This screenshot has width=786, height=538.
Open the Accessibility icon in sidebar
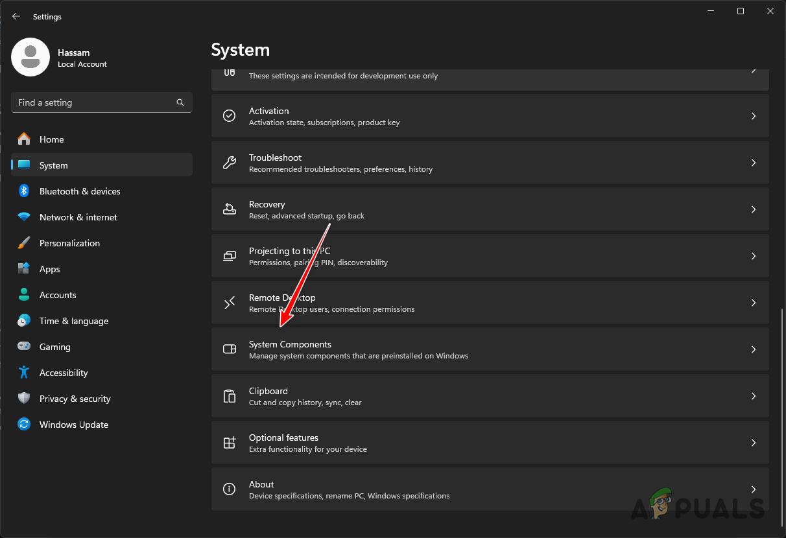tap(24, 372)
